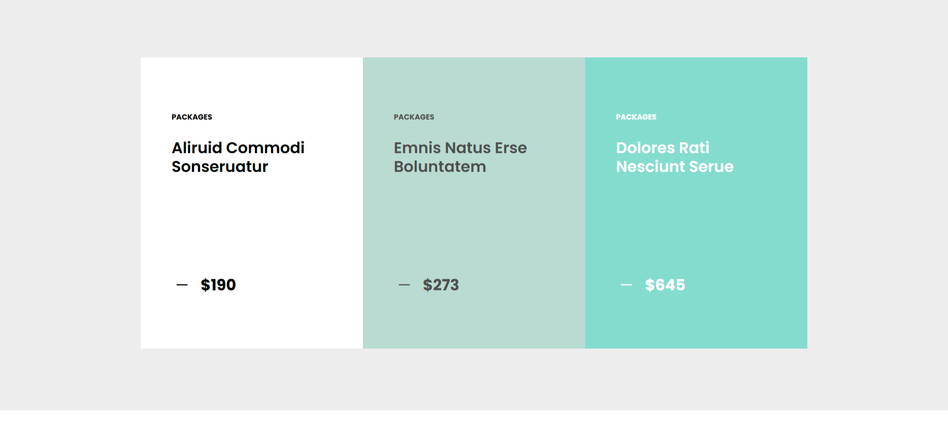Click the word Nesciunt
The image size is (948, 424).
coord(650,167)
